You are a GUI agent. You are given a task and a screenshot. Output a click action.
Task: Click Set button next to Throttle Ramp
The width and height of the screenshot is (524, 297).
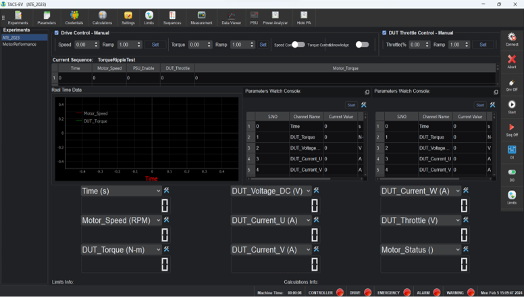click(x=483, y=44)
